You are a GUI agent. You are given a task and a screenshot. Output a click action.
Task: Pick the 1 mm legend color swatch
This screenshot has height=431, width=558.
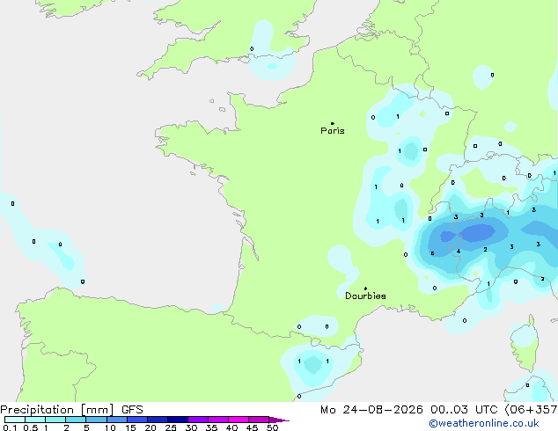55,420
